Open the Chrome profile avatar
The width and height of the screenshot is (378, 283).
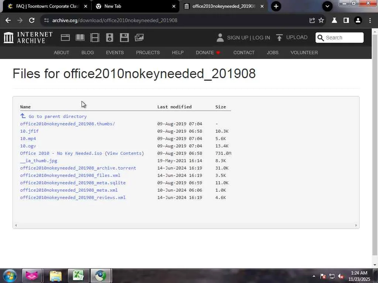(358, 21)
